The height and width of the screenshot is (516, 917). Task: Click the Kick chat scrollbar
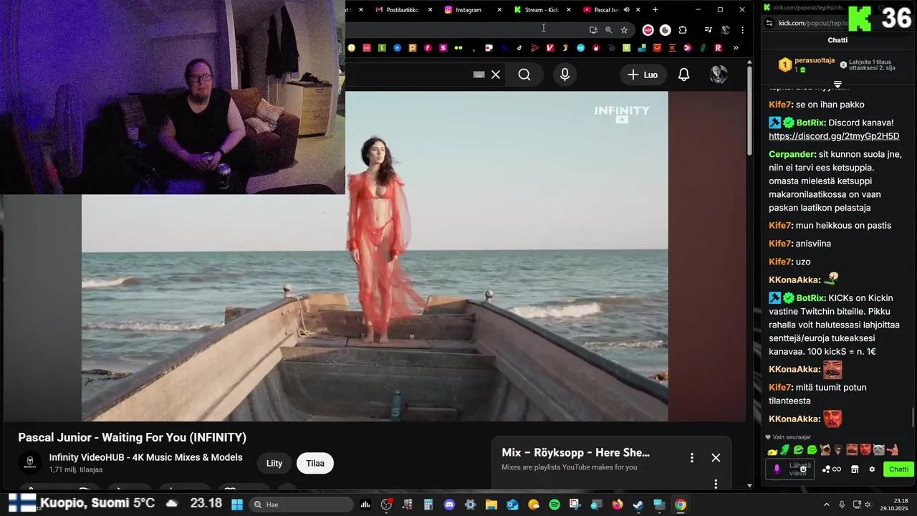(913, 417)
